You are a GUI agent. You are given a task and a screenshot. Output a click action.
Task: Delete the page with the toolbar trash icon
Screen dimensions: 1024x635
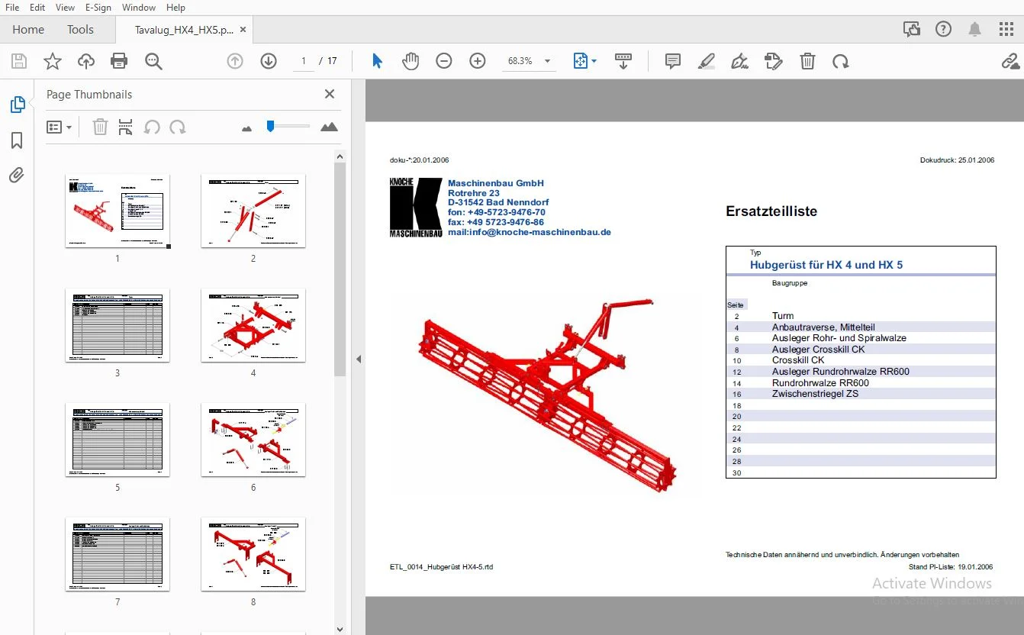(x=807, y=61)
